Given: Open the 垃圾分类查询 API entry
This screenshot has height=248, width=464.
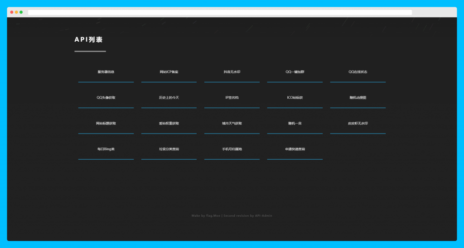Looking at the screenshot, I should tap(169, 149).
